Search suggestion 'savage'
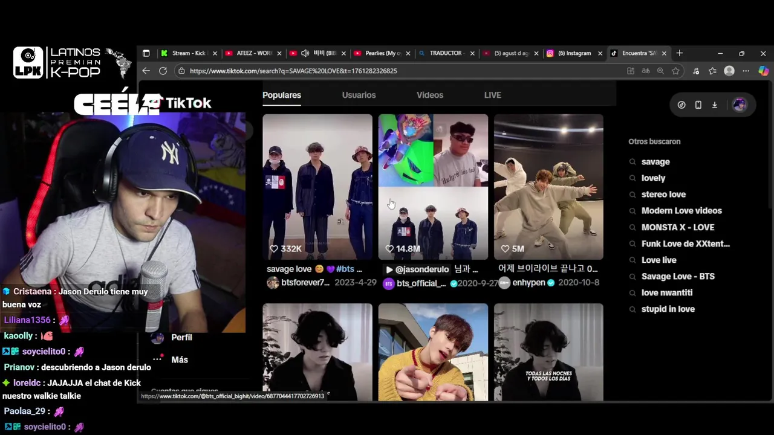 [655, 162]
